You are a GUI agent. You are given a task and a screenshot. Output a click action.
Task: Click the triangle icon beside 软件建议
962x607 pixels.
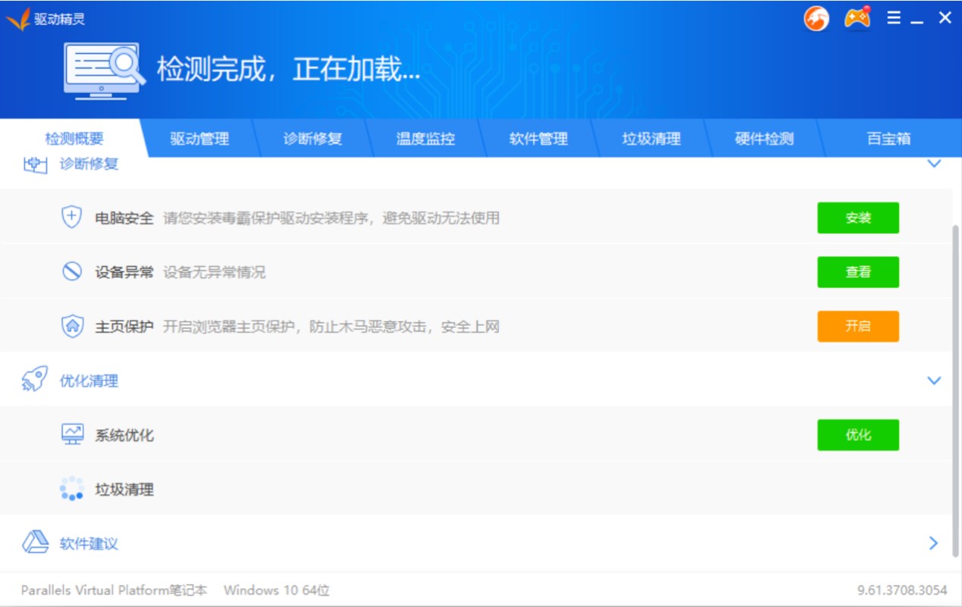point(35,543)
